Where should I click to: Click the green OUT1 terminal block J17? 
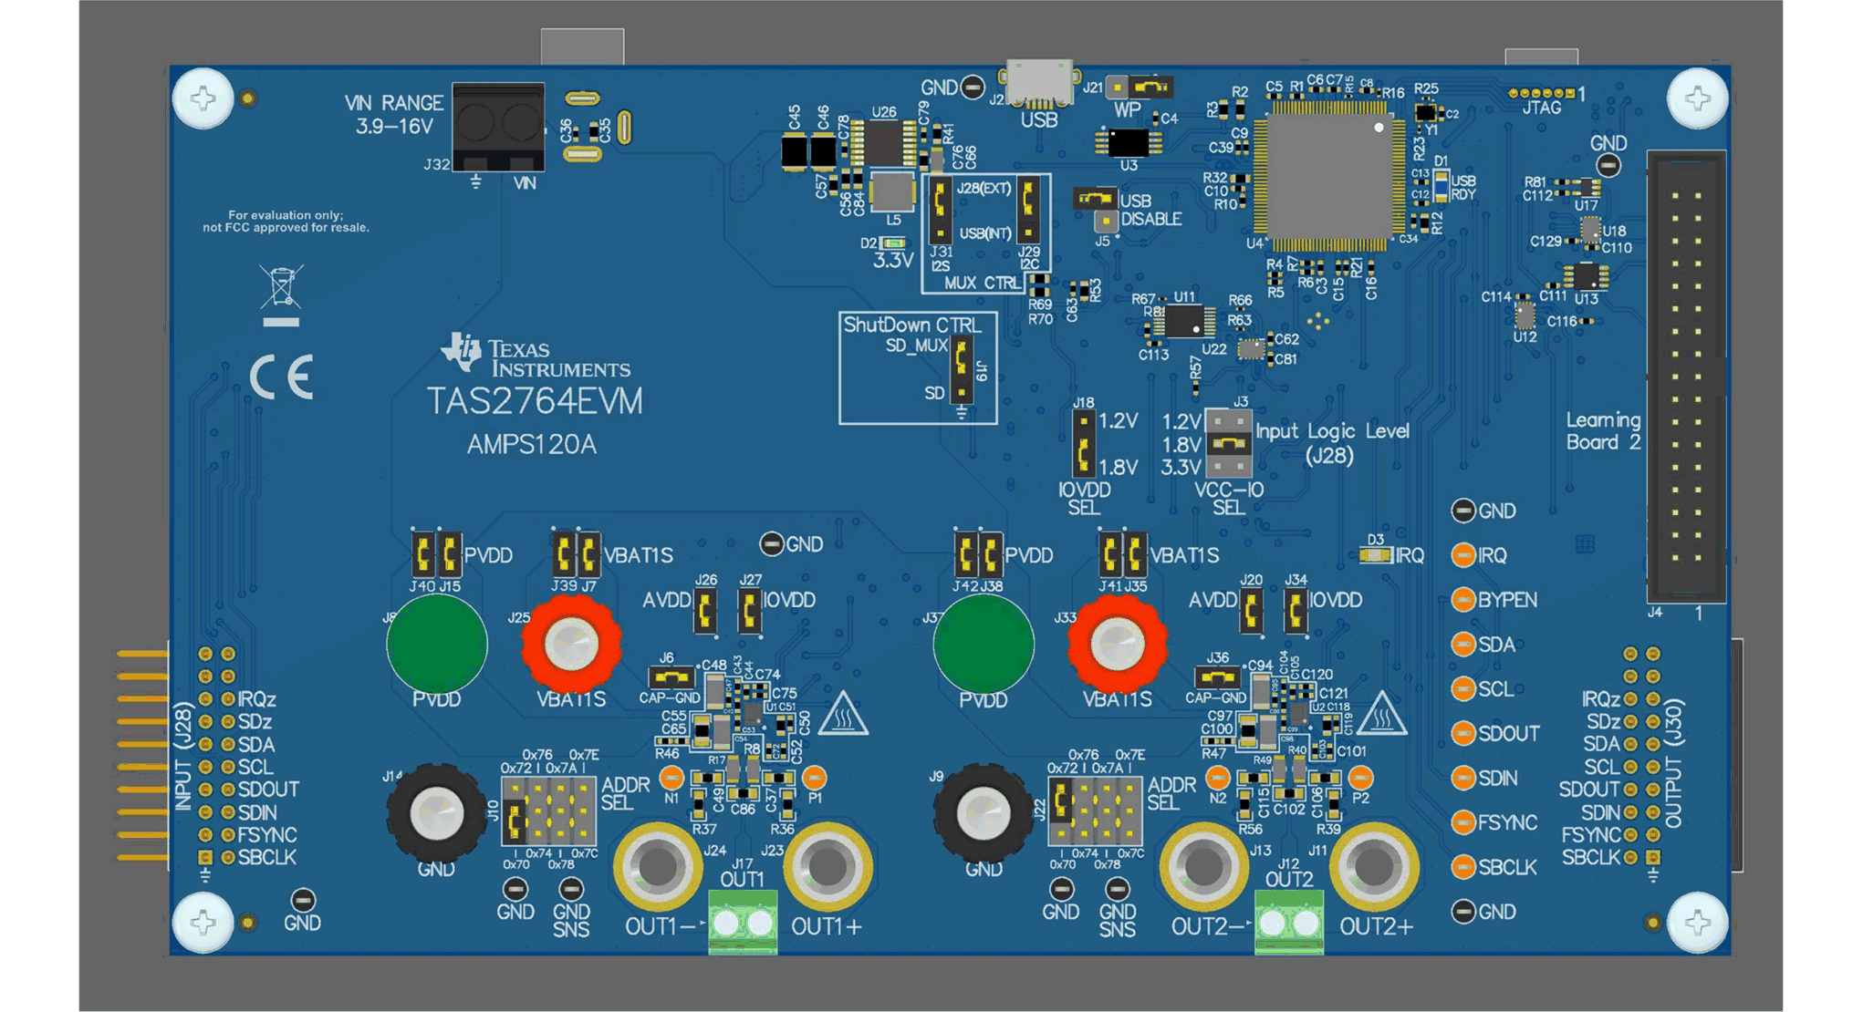tap(744, 923)
